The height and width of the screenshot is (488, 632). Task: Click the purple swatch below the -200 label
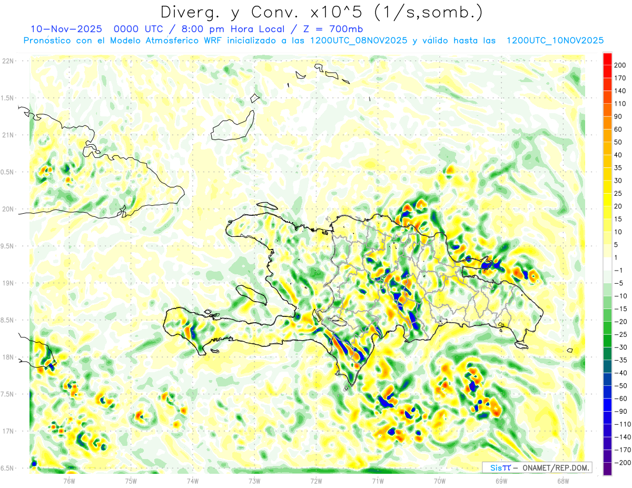click(x=607, y=469)
